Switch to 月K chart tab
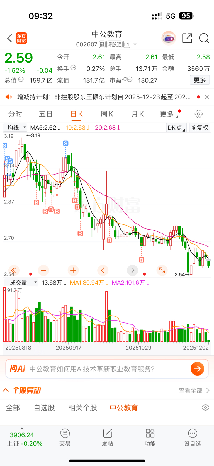 tap(137, 114)
